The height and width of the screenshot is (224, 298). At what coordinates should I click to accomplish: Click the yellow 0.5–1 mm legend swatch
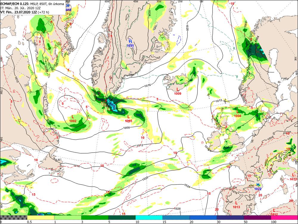click(41, 217)
